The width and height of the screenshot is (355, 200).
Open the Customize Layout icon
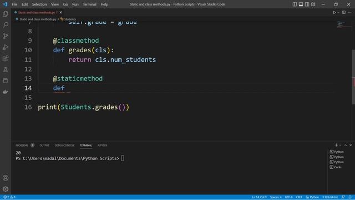click(x=313, y=4)
